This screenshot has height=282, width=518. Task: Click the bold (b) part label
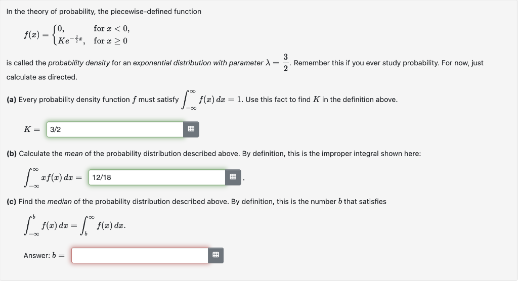point(11,154)
